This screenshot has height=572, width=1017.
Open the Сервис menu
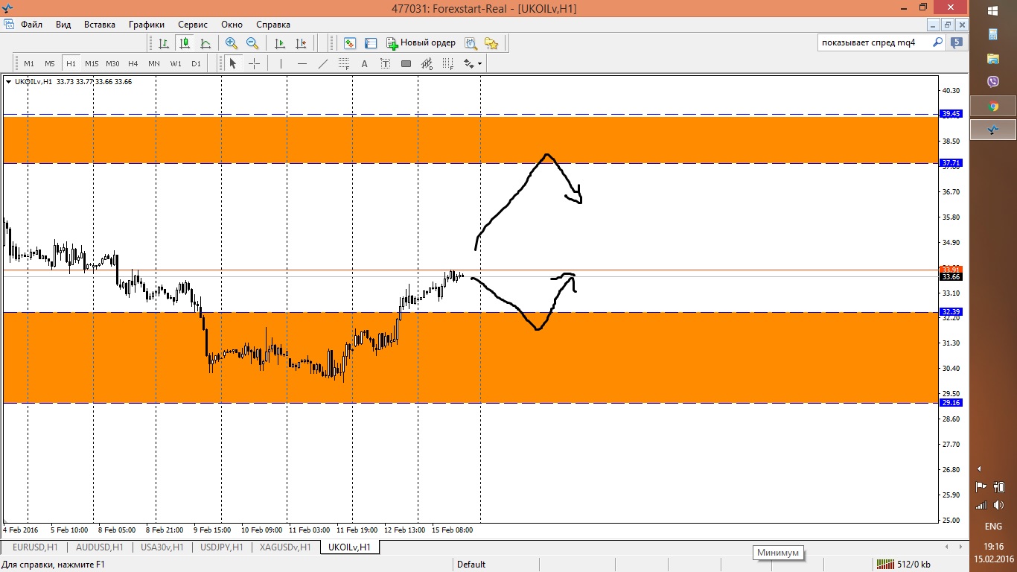pyautogui.click(x=193, y=25)
